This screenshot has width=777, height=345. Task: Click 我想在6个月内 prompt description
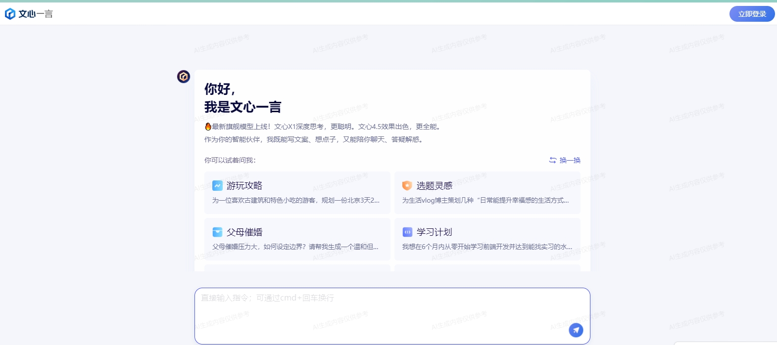[x=487, y=247]
